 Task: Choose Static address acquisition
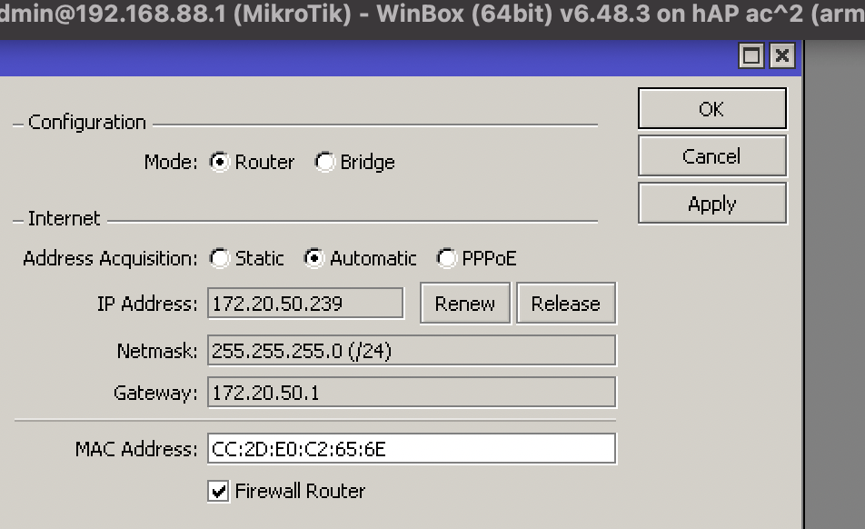(x=219, y=258)
